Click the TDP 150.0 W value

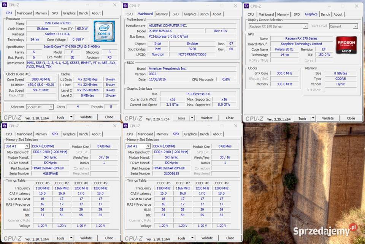[324, 55]
